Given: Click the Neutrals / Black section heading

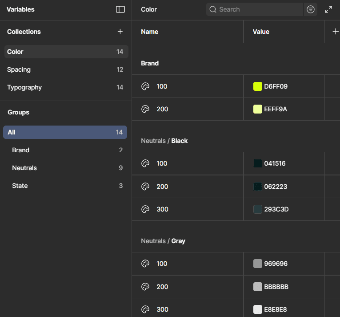Looking at the screenshot, I should [x=164, y=141].
